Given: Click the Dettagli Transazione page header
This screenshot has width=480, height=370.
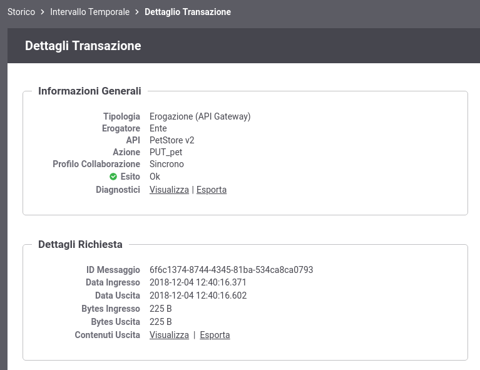Looking at the screenshot, I should click(x=83, y=46).
